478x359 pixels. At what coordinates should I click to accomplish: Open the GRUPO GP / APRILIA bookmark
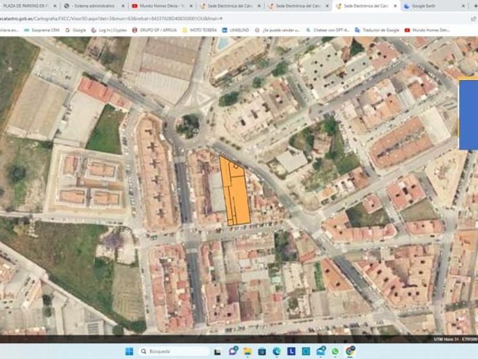coord(155,30)
